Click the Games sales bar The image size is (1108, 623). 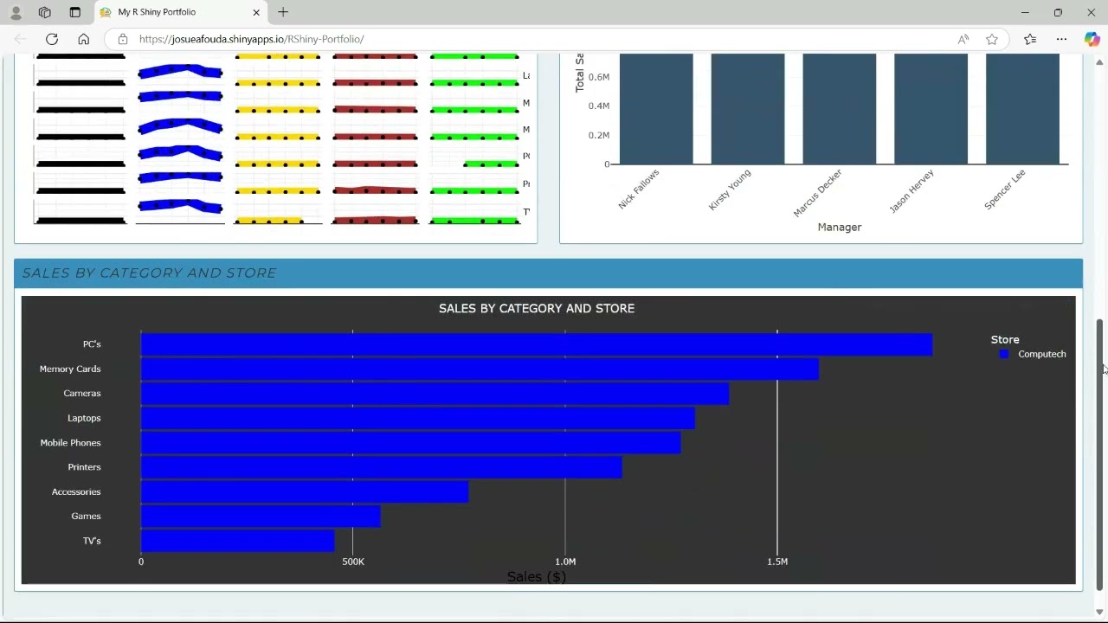(x=261, y=516)
